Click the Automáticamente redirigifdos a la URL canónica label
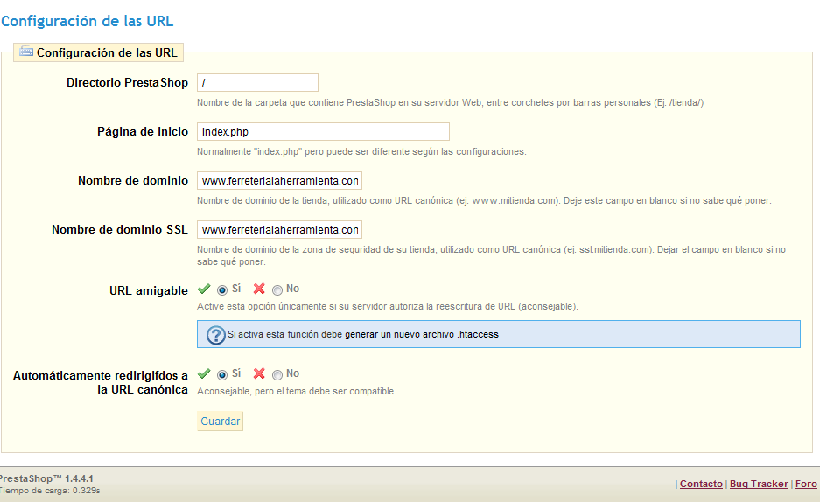 [101, 382]
